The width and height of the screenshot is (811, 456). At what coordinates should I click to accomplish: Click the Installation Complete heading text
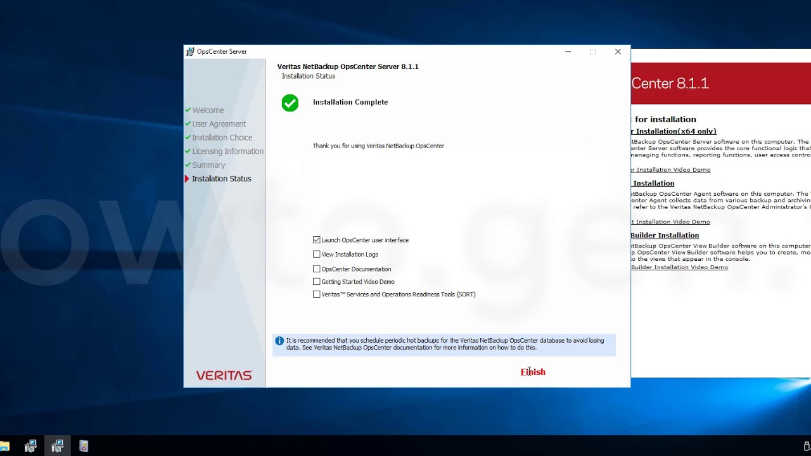(x=350, y=102)
